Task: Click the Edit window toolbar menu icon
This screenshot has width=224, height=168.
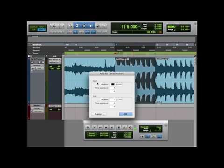Action: tap(195, 24)
